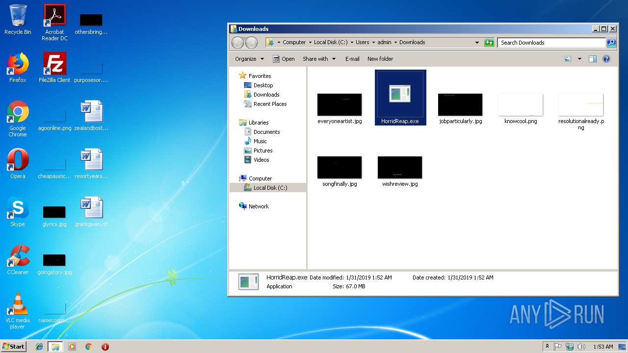Select knowcool.png file
The width and height of the screenshot is (628, 353).
click(521, 109)
